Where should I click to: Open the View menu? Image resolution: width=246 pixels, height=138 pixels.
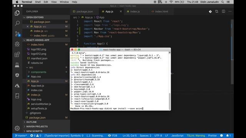click(x=54, y=2)
